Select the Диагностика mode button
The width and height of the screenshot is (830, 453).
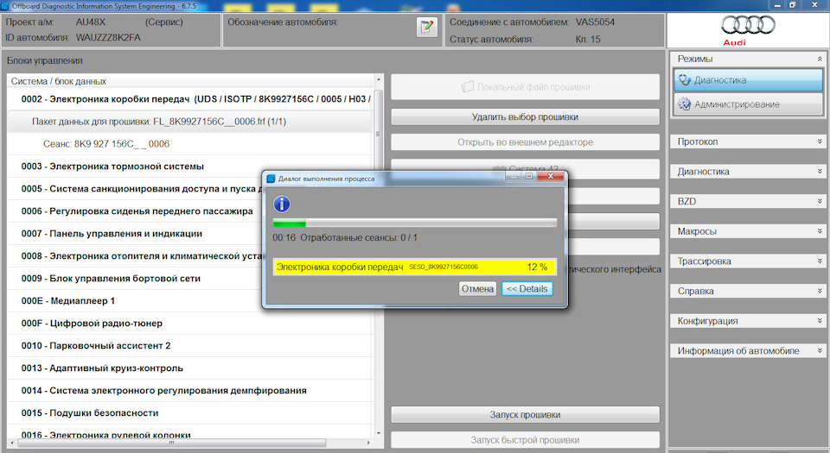click(x=748, y=79)
